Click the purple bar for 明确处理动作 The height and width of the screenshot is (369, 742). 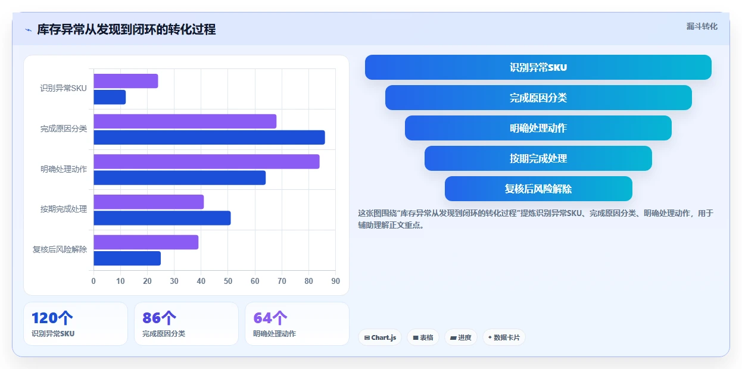tap(207, 162)
